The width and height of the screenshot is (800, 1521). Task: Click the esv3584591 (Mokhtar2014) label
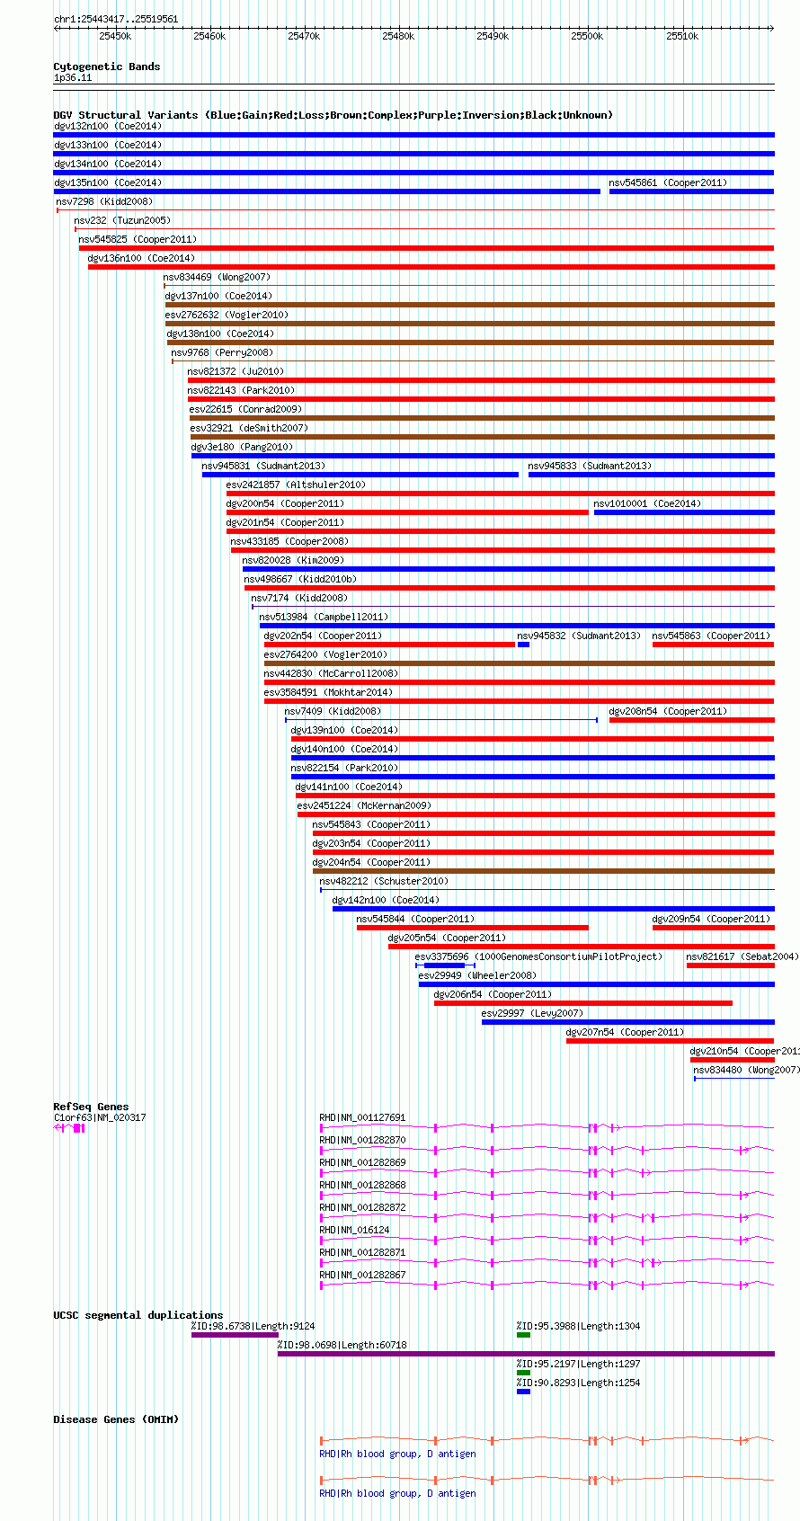tap(328, 692)
